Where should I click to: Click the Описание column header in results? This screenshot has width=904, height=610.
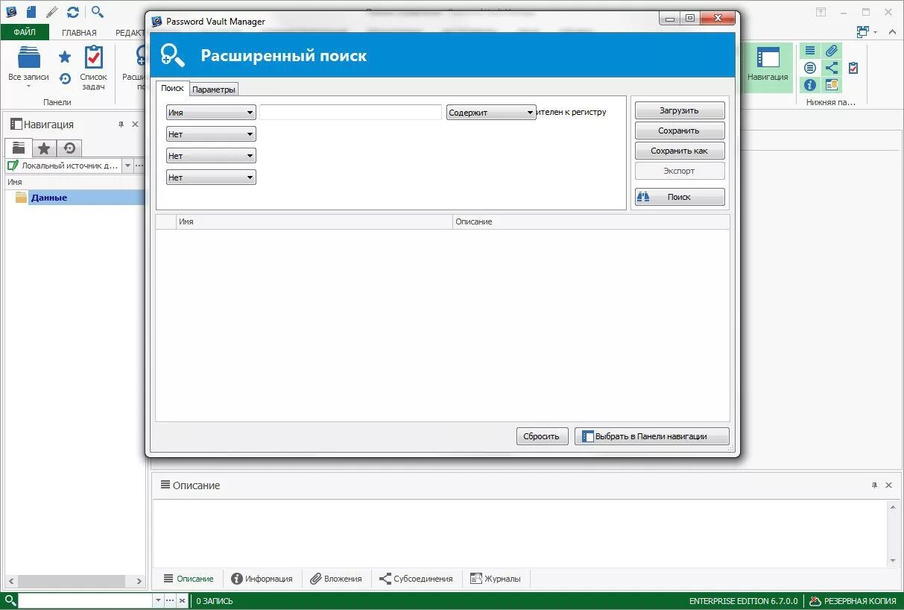(x=591, y=221)
